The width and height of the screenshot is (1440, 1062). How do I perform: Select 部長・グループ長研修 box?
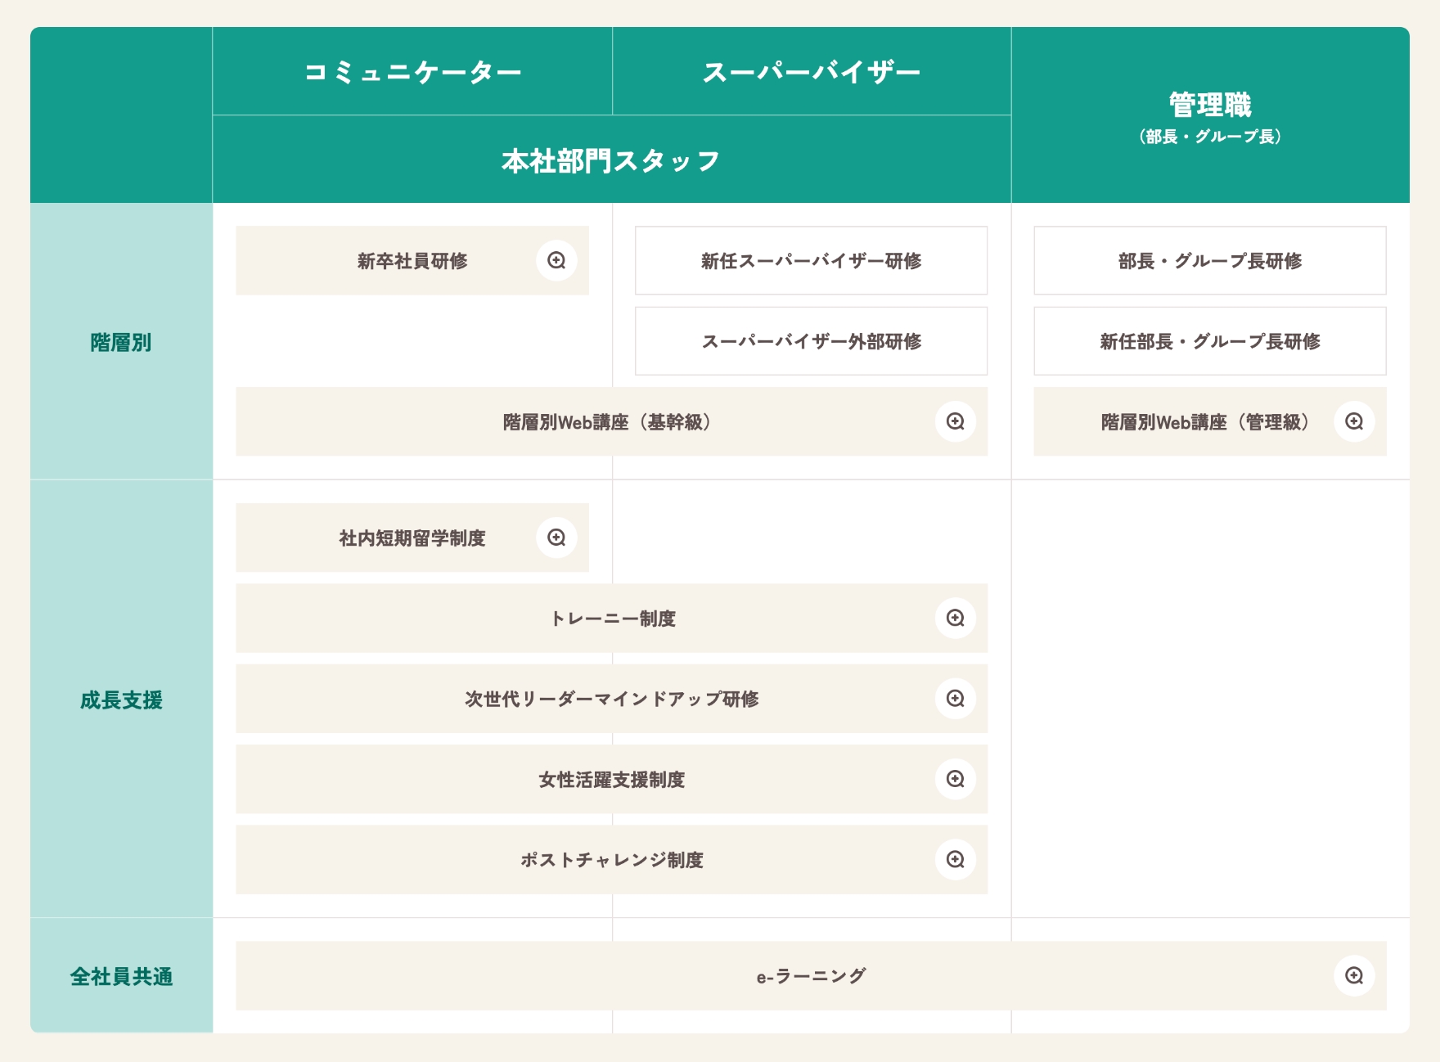pos(1209,261)
